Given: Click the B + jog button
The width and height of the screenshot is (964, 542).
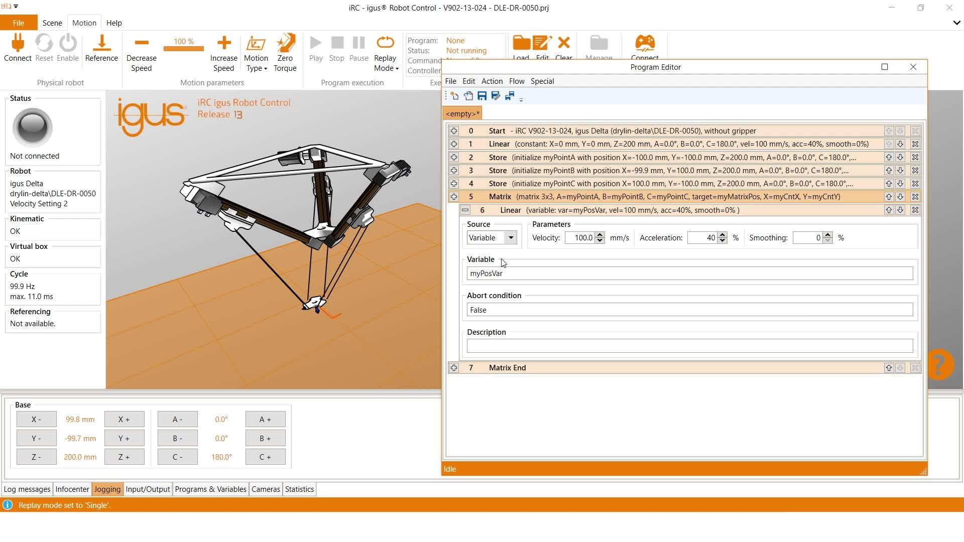Looking at the screenshot, I should click(265, 439).
